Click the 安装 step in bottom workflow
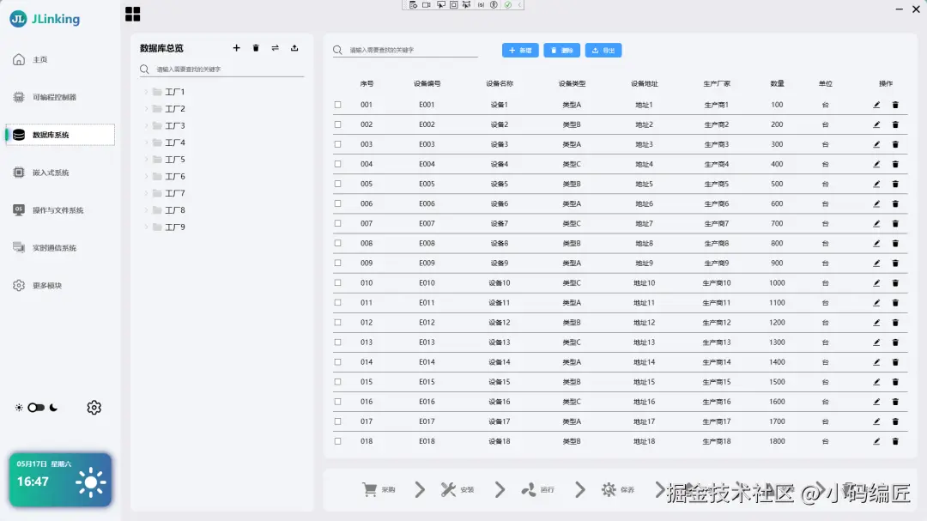Screen dimensions: 927x521 (457, 489)
